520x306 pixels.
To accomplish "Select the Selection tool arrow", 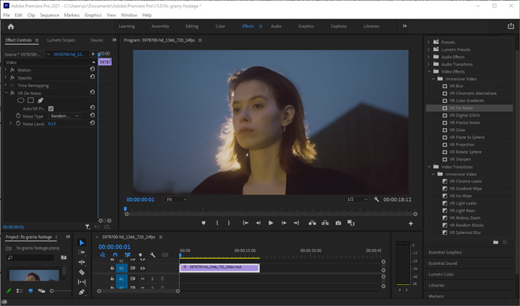I will 82,243.
